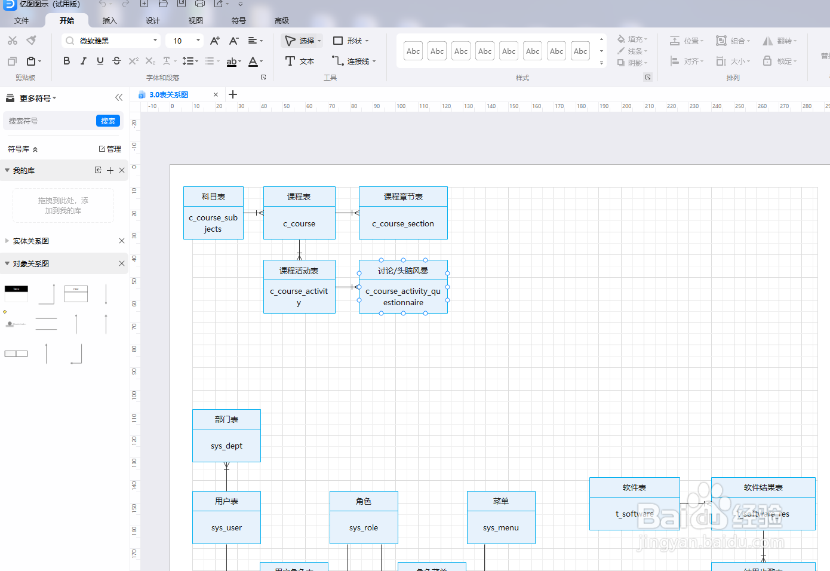Choose the 文本 text tool

click(300, 61)
